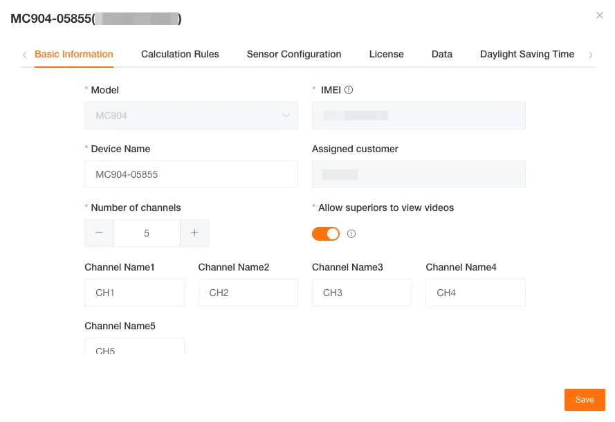Image resolution: width=615 pixels, height=422 pixels.
Task: Open the Sensor Configuration tab
Action: (x=294, y=54)
